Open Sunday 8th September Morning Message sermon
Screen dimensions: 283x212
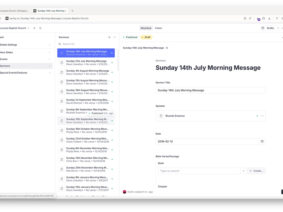pos(86,111)
